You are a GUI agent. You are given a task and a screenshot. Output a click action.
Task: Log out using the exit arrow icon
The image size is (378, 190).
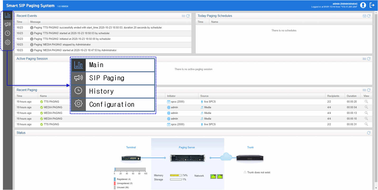(372, 5)
